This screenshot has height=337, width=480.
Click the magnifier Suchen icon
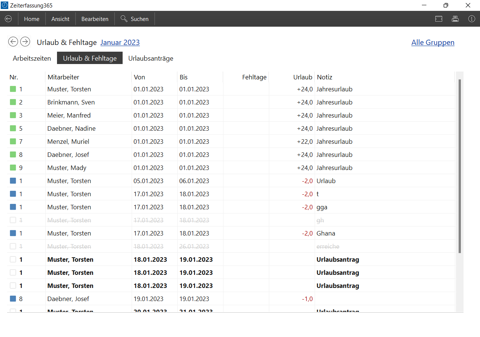tap(124, 19)
